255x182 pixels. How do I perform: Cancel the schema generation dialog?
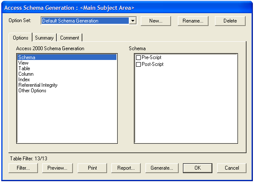[232, 168]
